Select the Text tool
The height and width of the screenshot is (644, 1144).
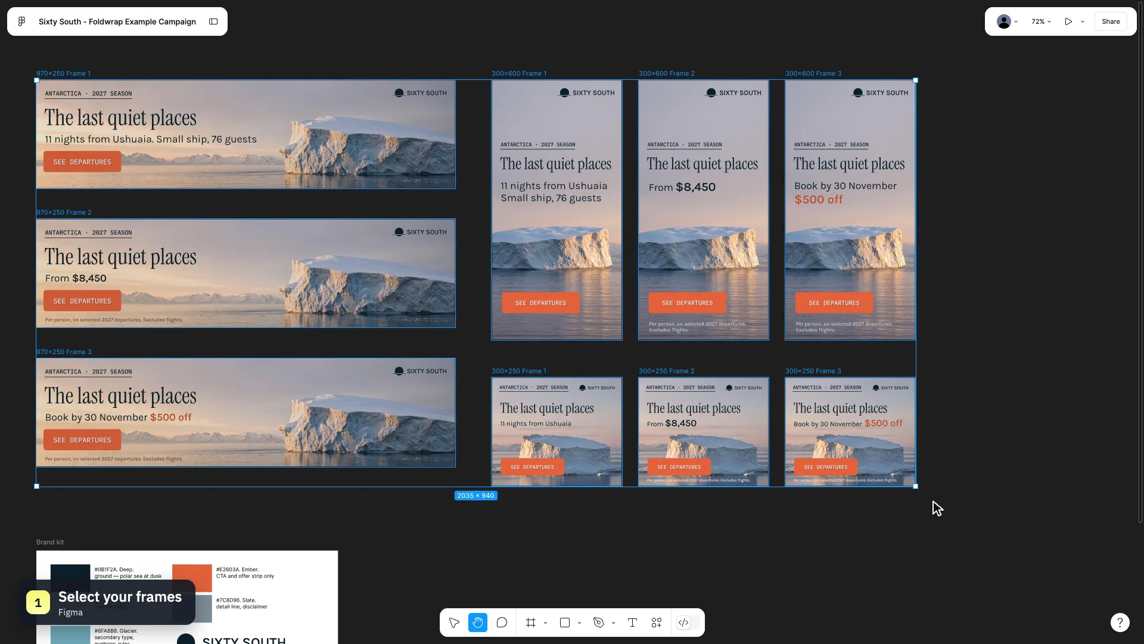tap(632, 623)
